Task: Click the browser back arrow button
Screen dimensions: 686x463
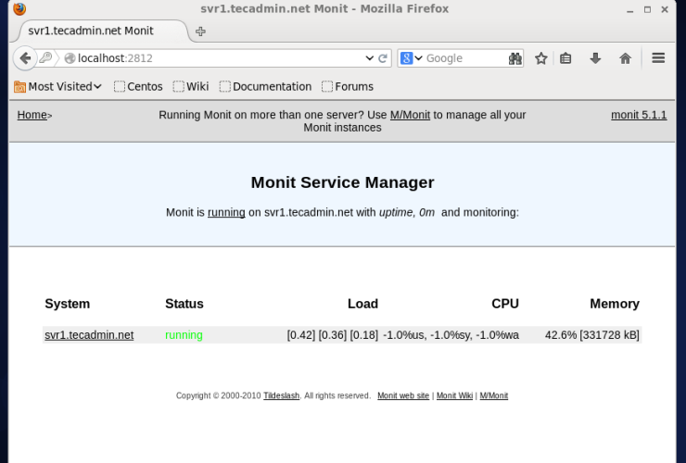Action: tap(26, 58)
